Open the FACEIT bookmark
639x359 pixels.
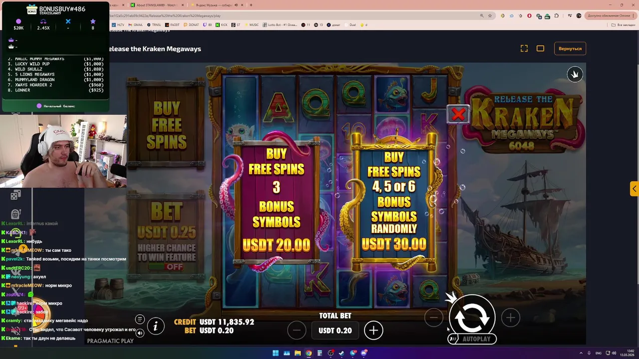[x=172, y=24]
